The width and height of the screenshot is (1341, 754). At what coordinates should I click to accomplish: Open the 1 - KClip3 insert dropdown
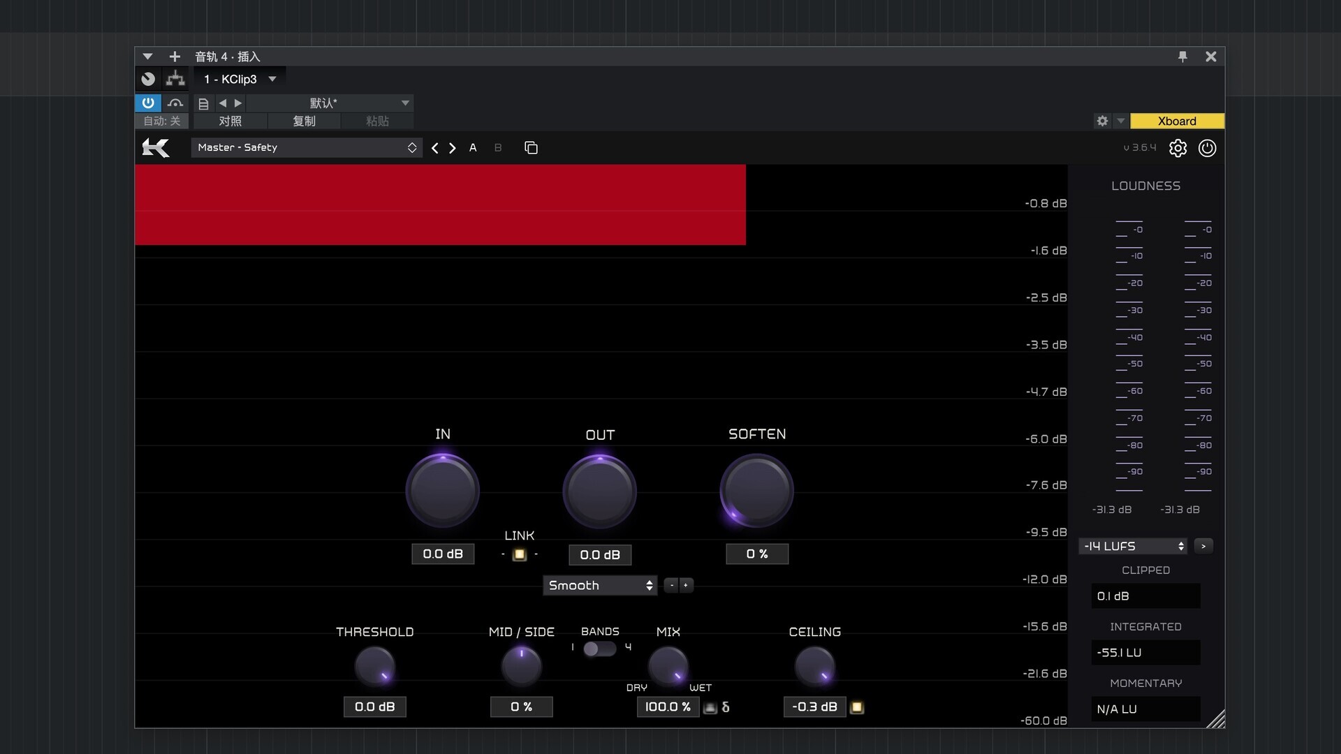(x=239, y=79)
